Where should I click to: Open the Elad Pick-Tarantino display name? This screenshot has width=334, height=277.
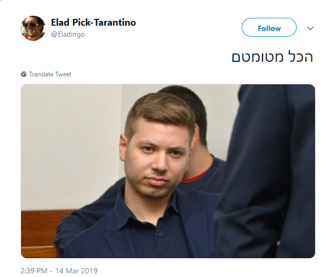(93, 23)
